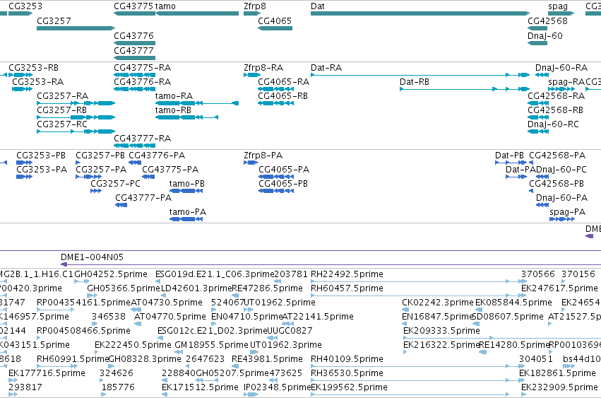Viewport: 601px width, 398px height.
Task: Open protein DnaJ-60-PC
Action: (561, 170)
